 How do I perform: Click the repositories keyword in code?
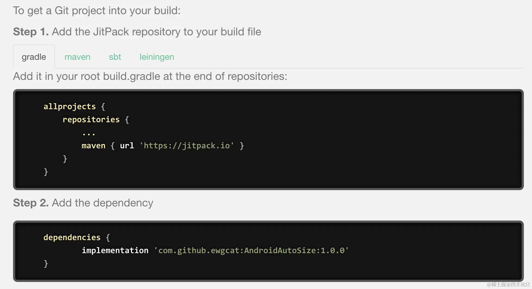[x=91, y=120]
